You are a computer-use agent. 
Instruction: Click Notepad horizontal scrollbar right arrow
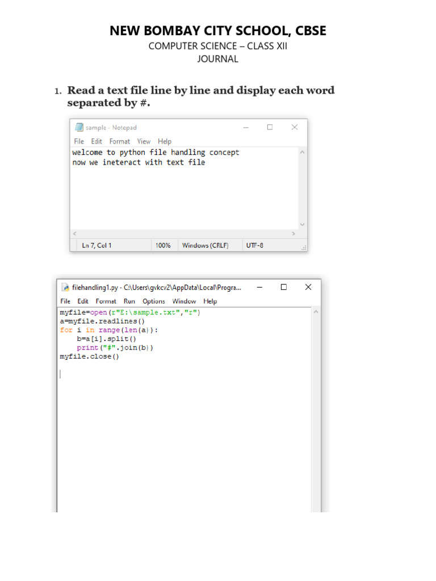pos(294,233)
